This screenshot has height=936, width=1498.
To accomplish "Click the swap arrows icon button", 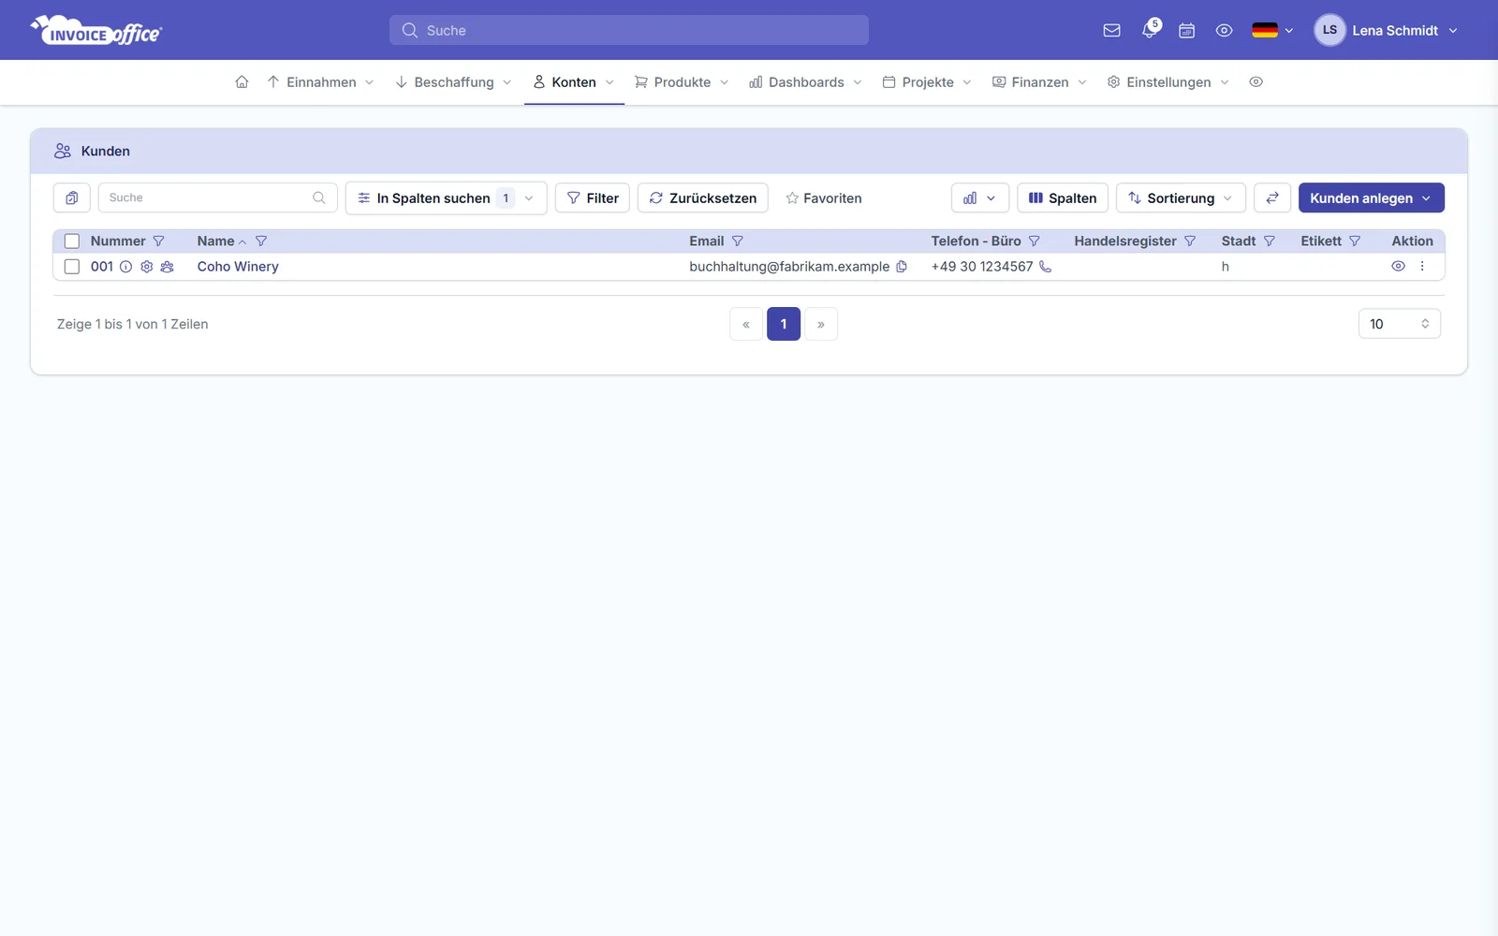I will click(1272, 197).
